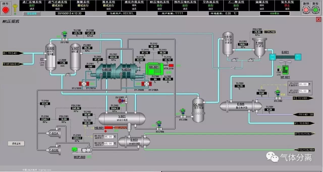Close the MR压缩机 screen with red X
The height and width of the screenshot is (172, 323).
(318, 20)
